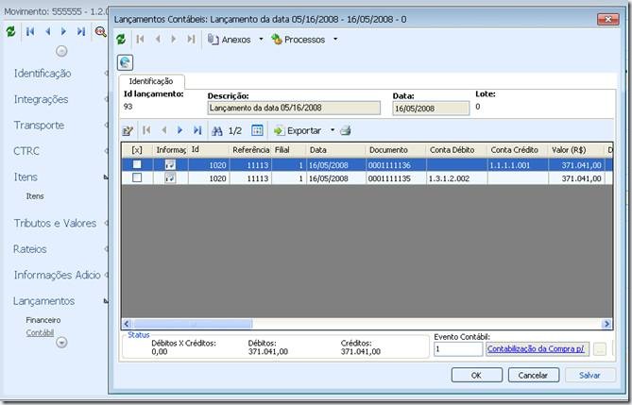Check the box for row with document 0001111135
The width and height of the screenshot is (632, 405).
pyautogui.click(x=137, y=177)
